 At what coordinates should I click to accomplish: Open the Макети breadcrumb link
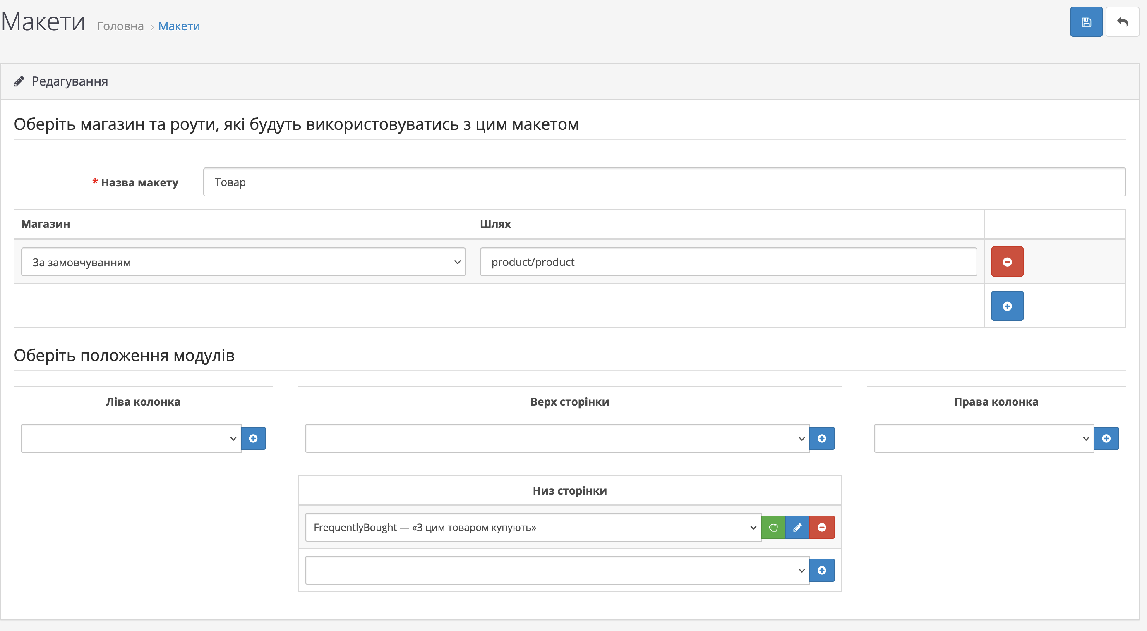tap(179, 26)
